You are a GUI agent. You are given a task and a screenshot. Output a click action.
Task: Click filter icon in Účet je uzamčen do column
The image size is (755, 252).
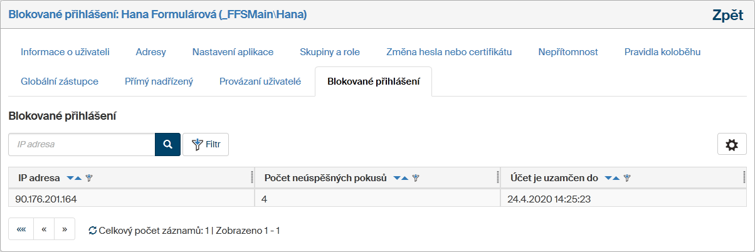point(627,178)
